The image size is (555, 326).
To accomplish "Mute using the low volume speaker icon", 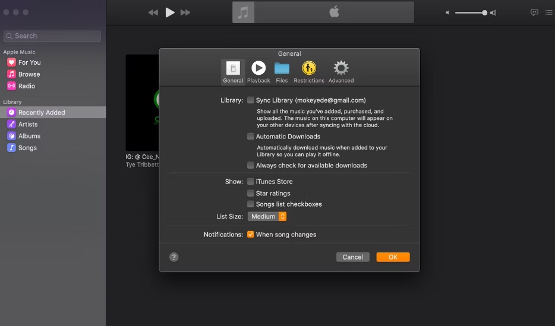I will click(447, 12).
